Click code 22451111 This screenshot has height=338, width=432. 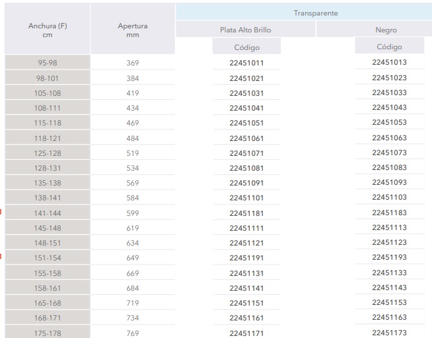click(246, 228)
